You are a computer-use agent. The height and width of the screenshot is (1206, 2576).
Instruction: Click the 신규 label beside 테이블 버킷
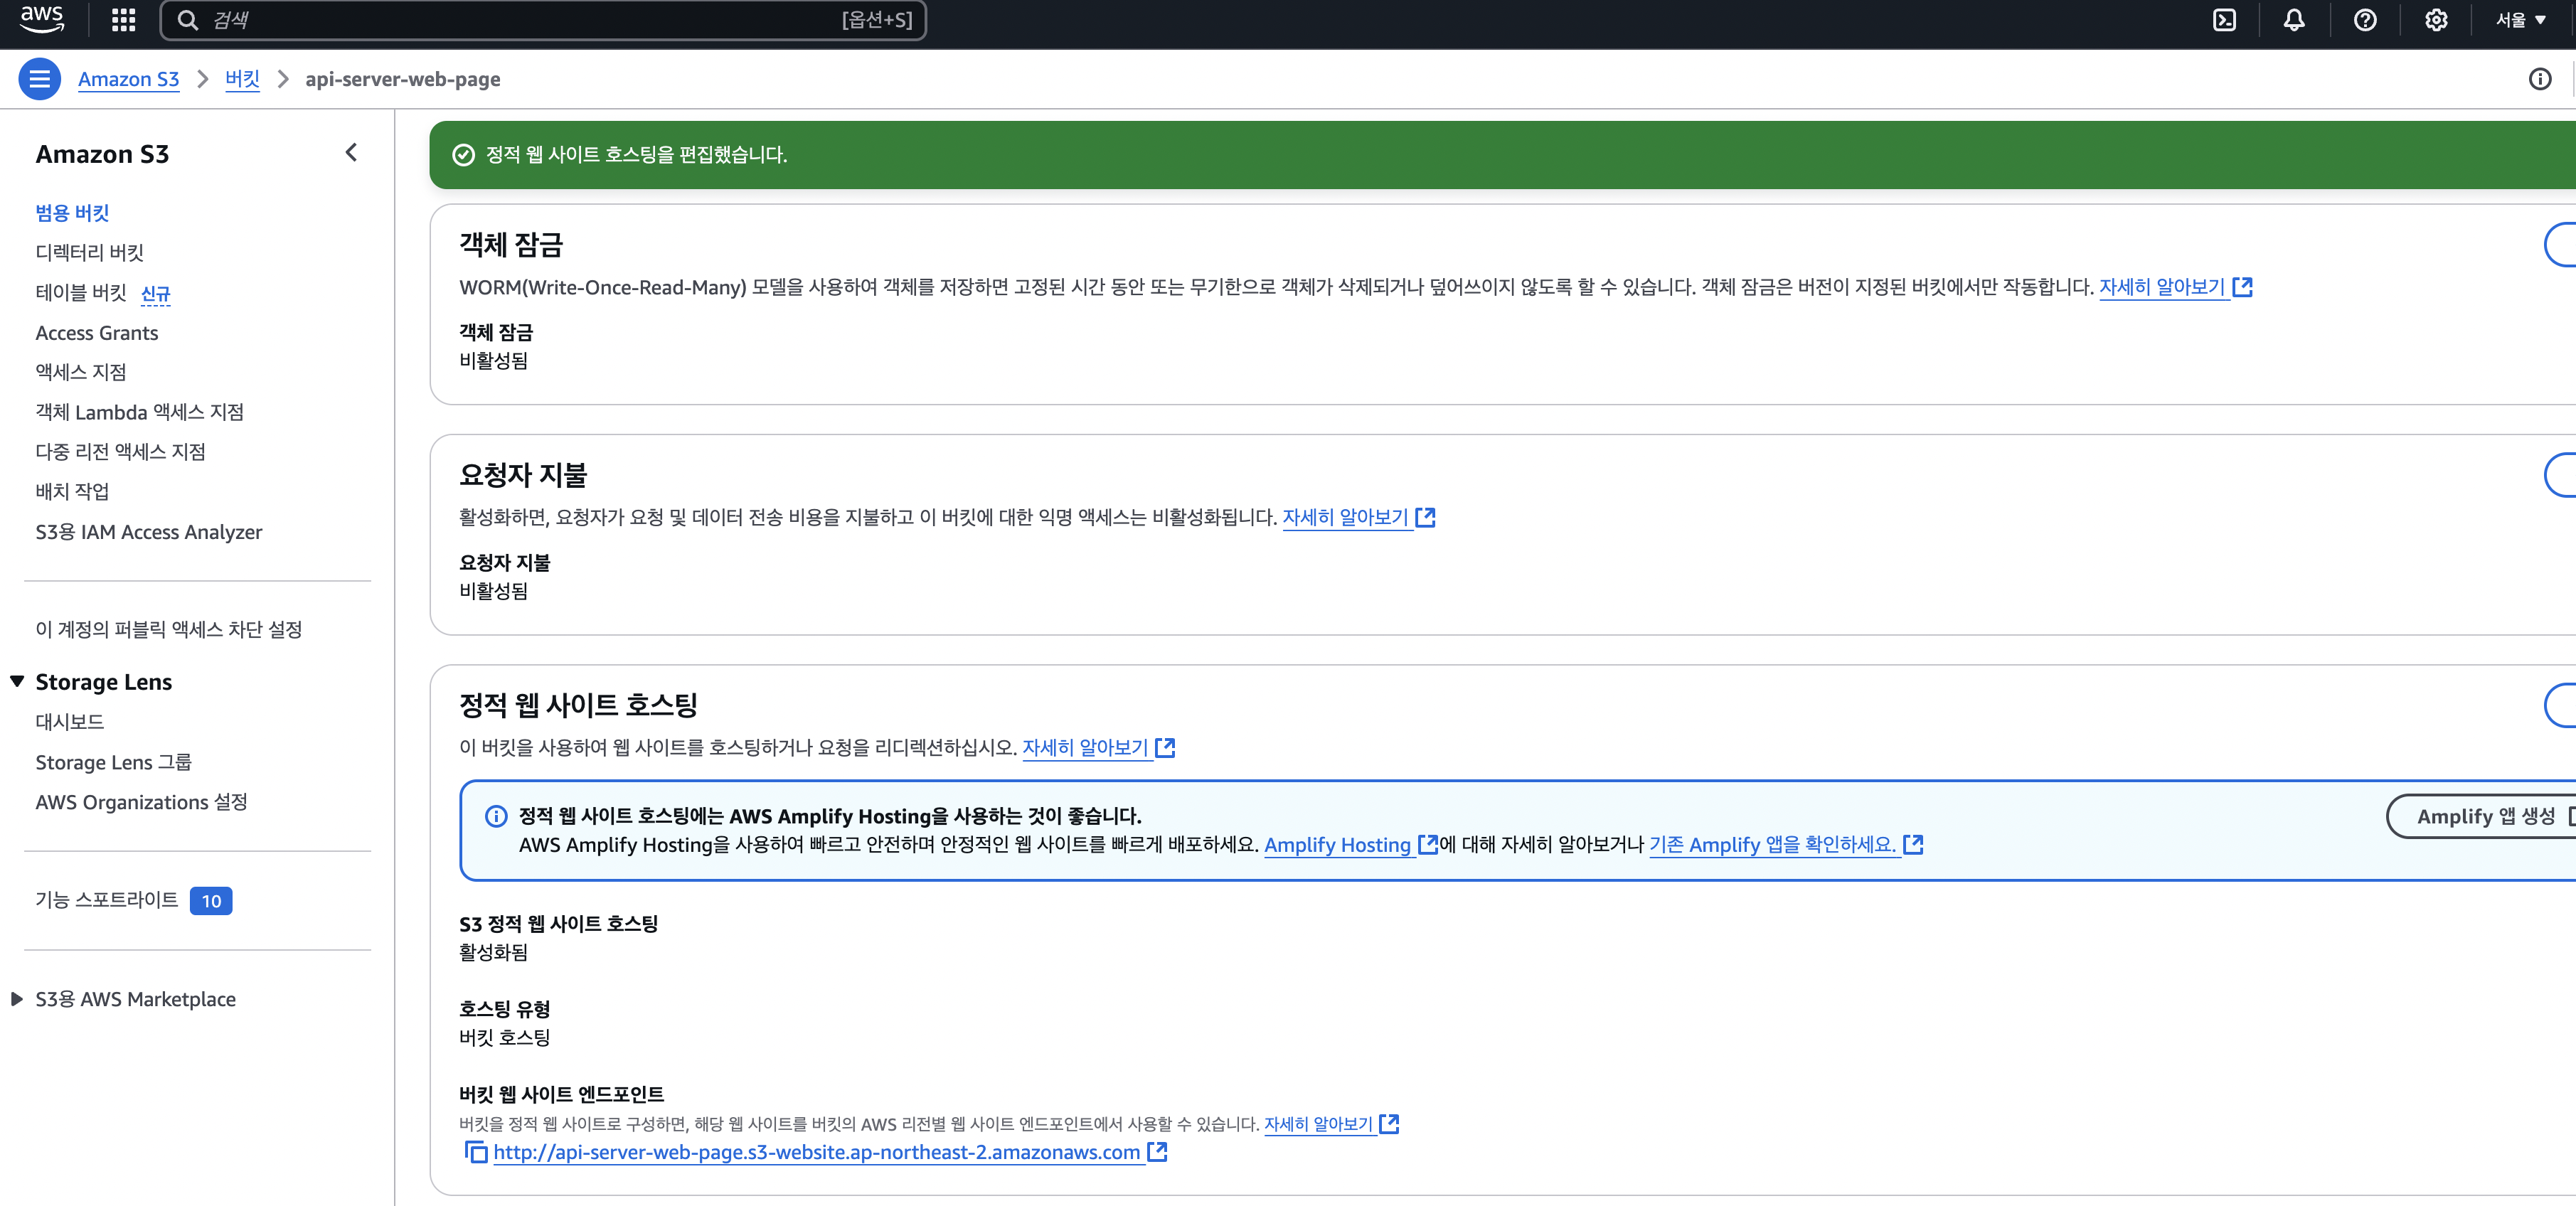coord(156,293)
